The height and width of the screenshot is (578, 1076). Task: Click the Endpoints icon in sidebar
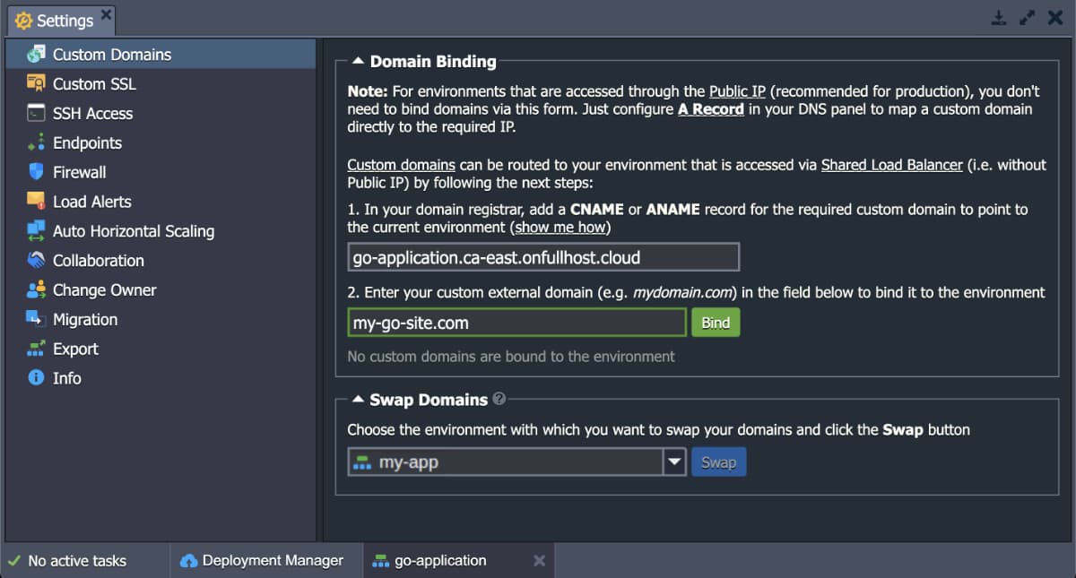click(x=36, y=143)
